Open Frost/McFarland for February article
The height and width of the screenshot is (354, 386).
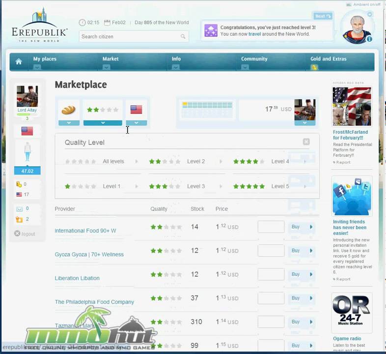click(x=350, y=135)
